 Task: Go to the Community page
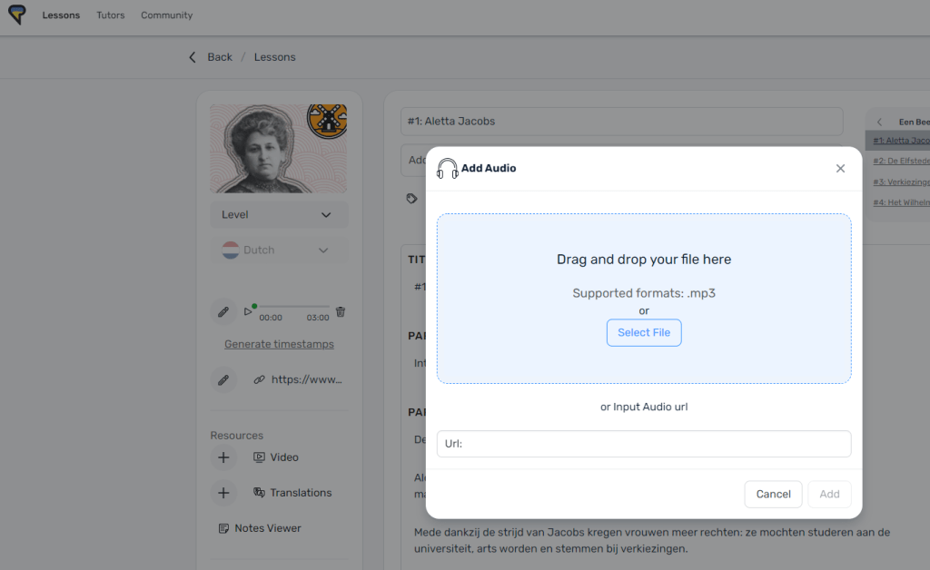(166, 15)
